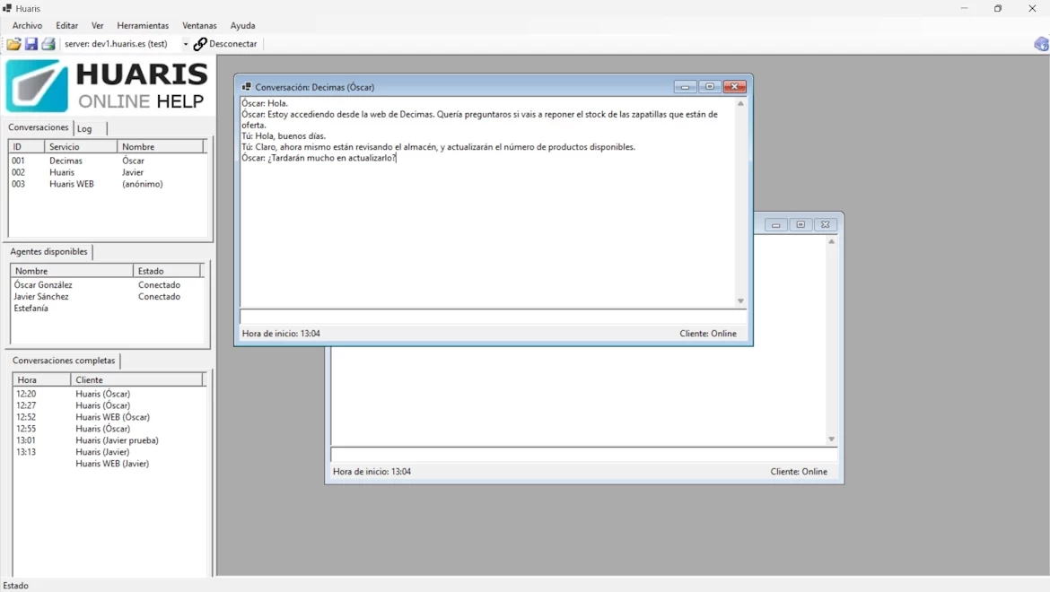Viewport: 1050px width, 592px height.
Task: Maximize the Decimas conversation window
Action: click(x=710, y=87)
